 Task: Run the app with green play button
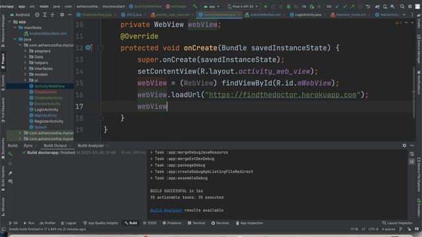click(x=266, y=6)
